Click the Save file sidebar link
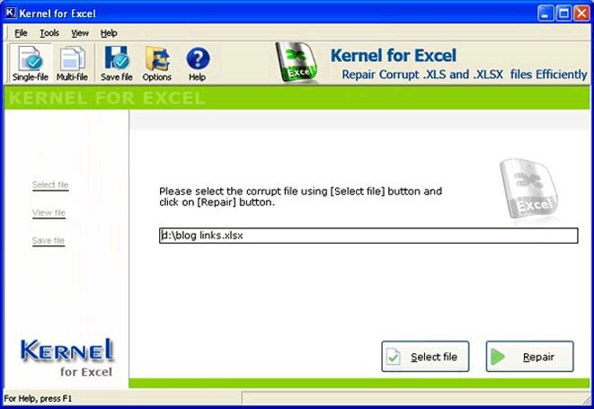The image size is (594, 409). point(49,241)
